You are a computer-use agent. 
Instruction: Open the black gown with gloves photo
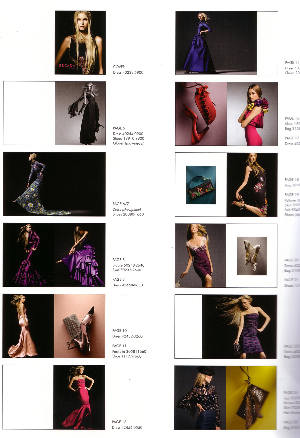click(x=80, y=113)
